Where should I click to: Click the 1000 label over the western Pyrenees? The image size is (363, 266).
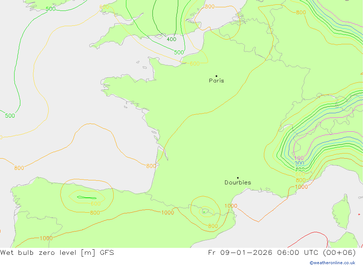(x=167, y=213)
